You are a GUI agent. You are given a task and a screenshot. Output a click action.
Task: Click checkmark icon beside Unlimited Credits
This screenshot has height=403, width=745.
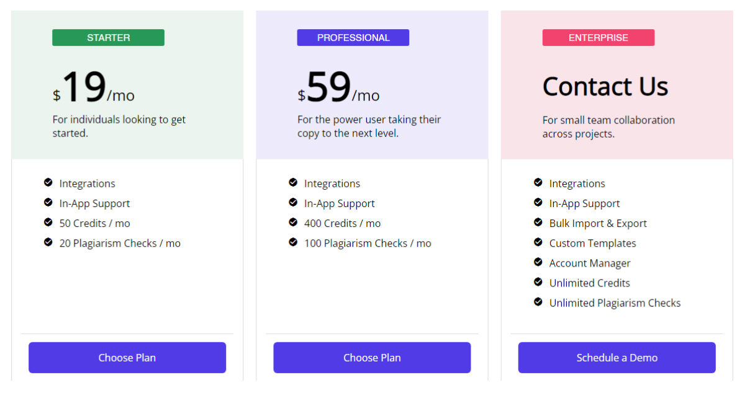pyautogui.click(x=538, y=282)
